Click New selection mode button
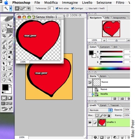 coord(17,8)
